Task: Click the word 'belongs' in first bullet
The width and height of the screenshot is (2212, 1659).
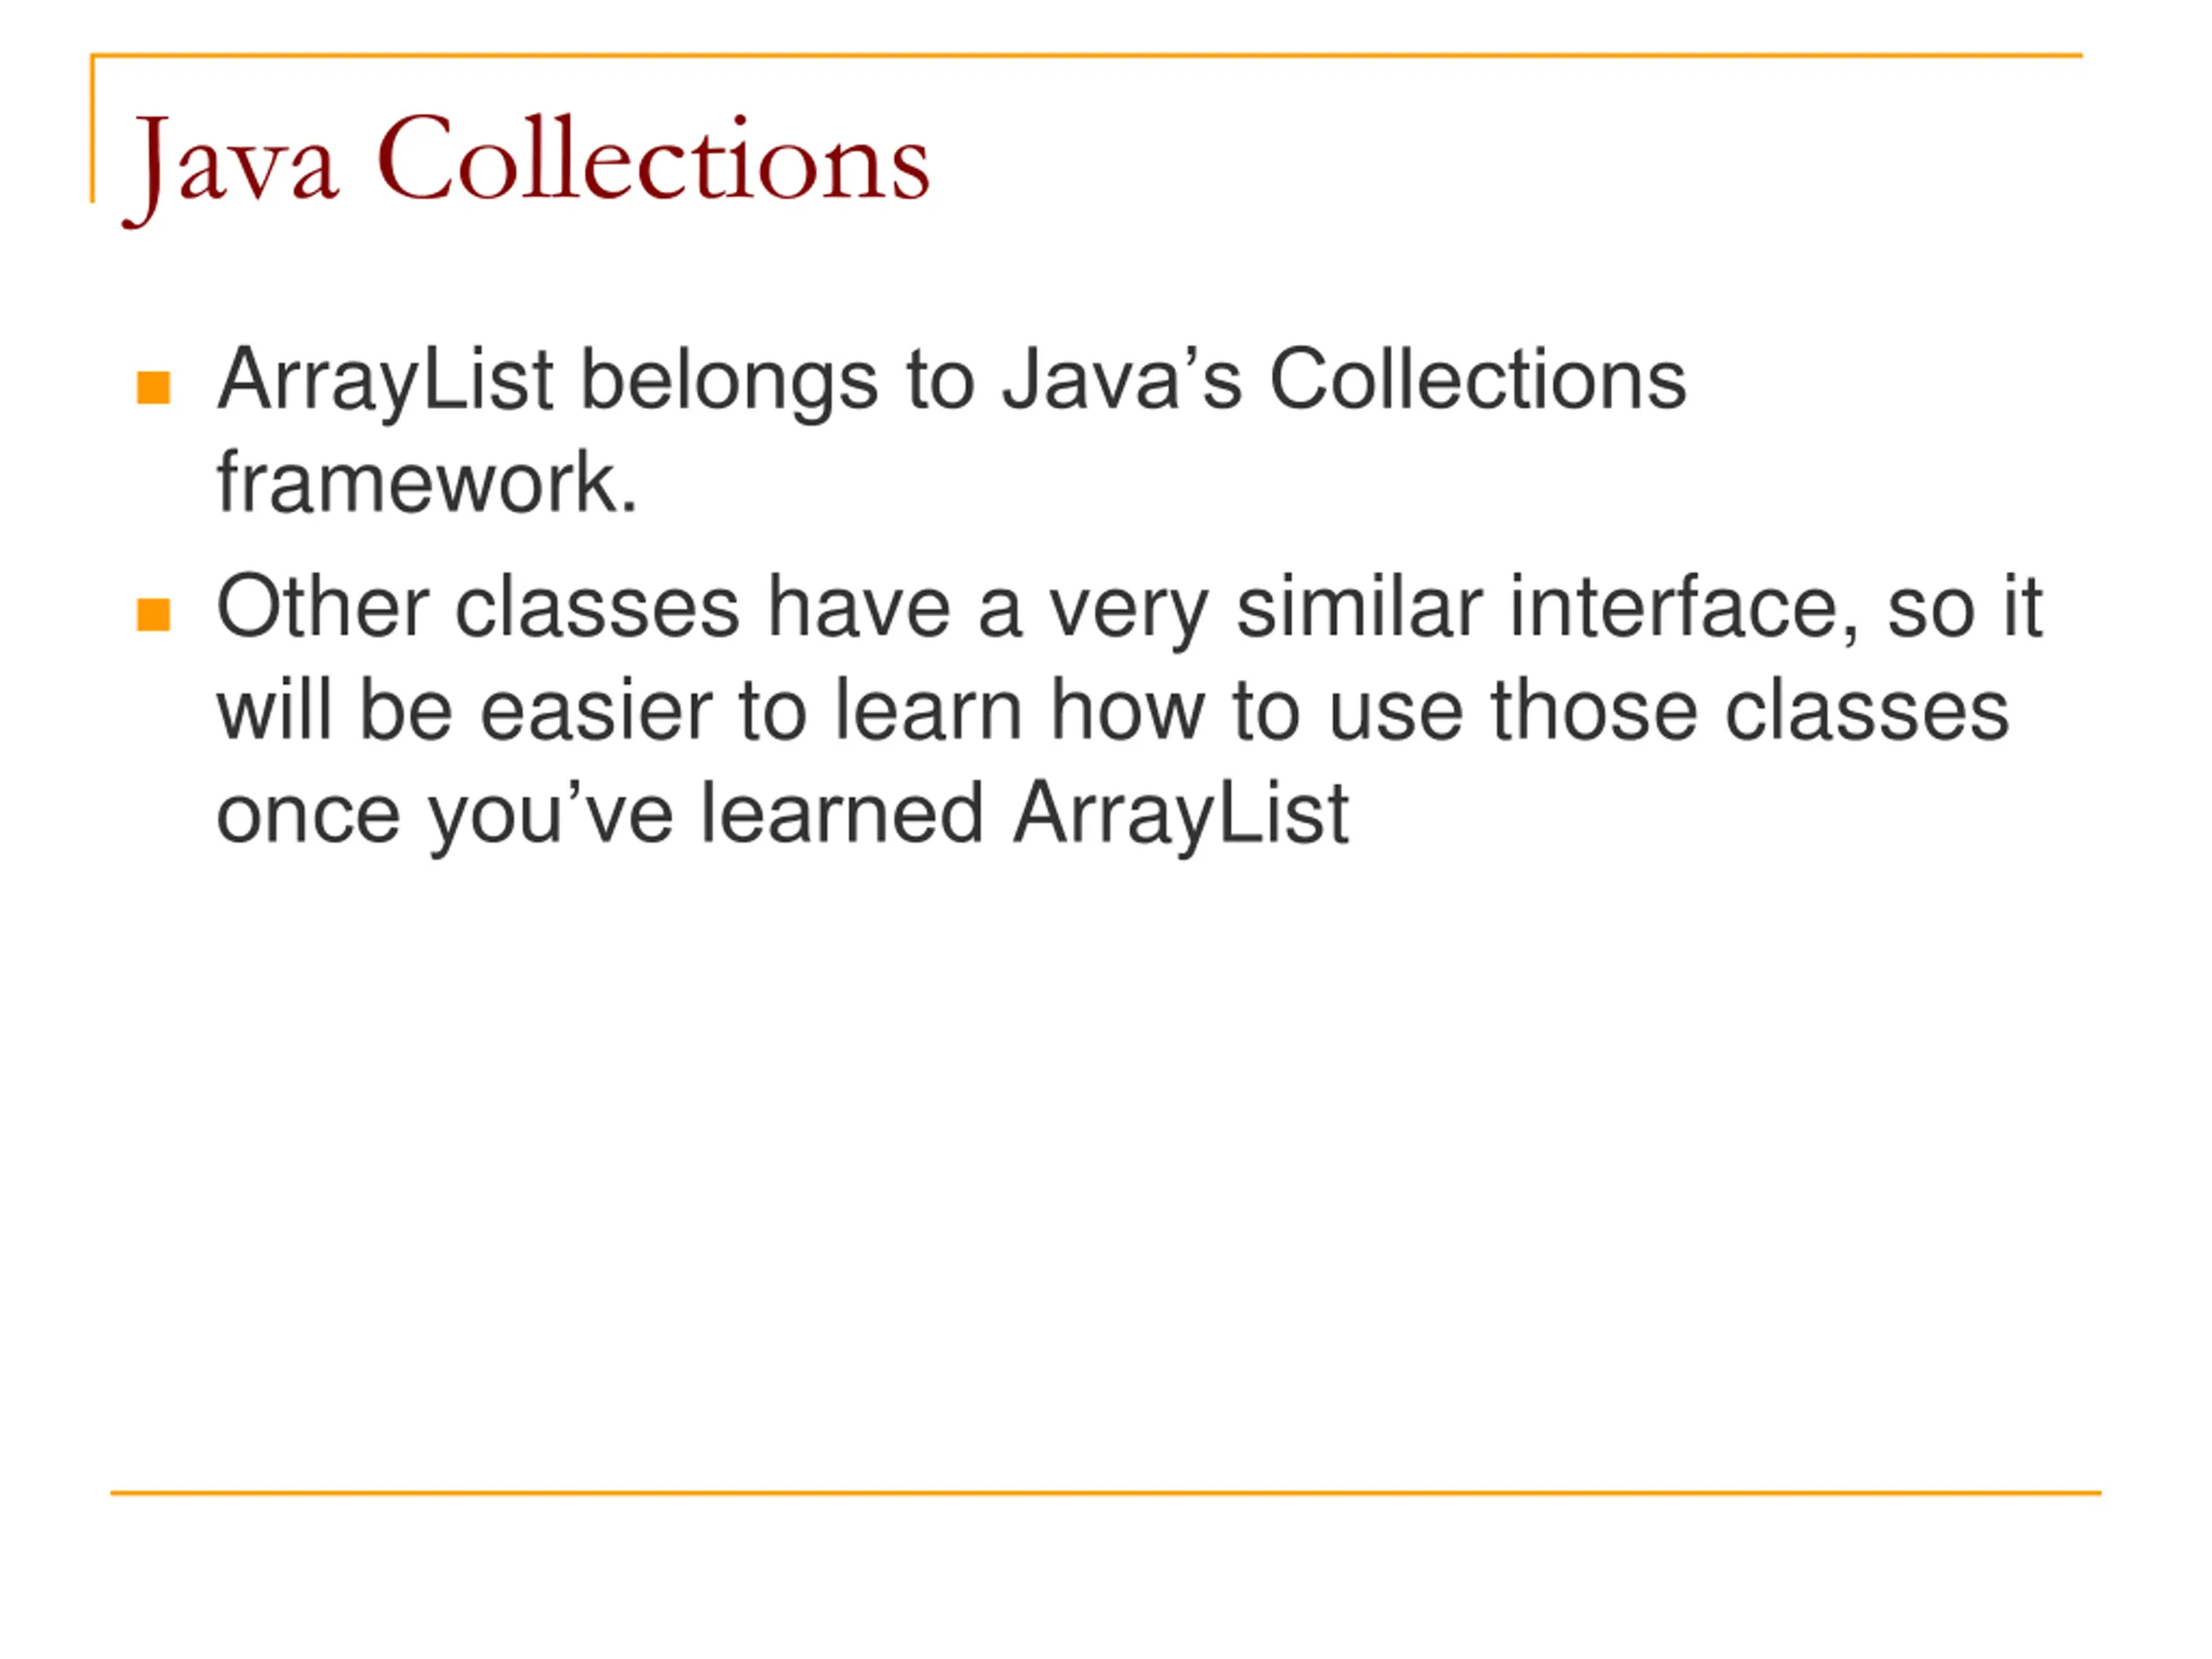Action: [730, 383]
